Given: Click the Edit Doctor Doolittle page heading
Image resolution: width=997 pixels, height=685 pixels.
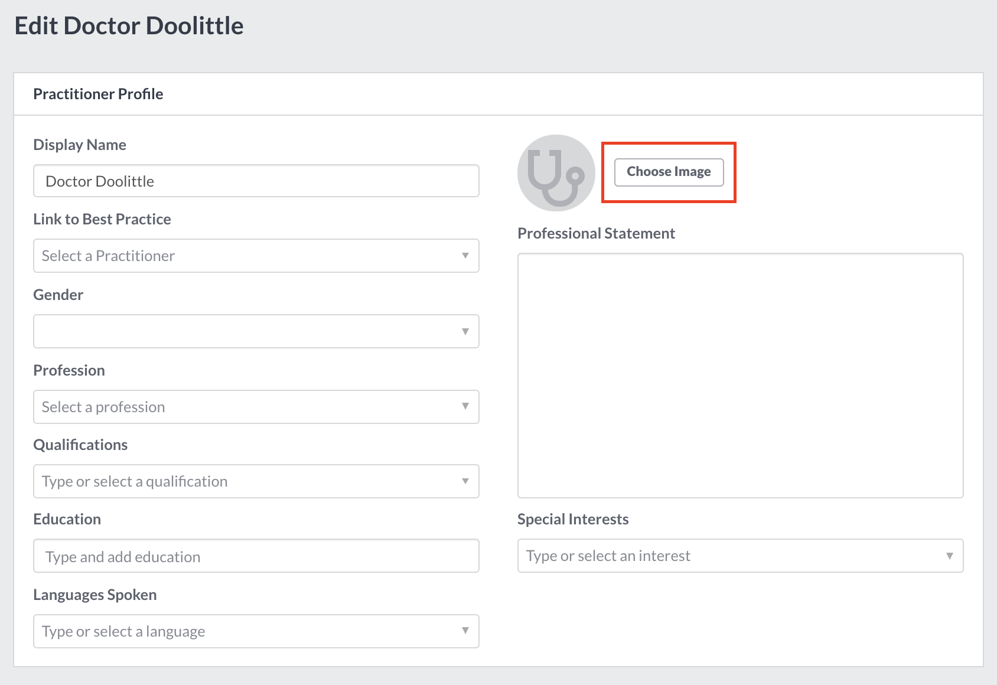Looking at the screenshot, I should coord(129,26).
